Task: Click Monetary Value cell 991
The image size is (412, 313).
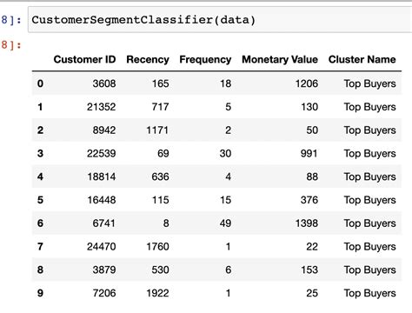Action: pyautogui.click(x=309, y=153)
